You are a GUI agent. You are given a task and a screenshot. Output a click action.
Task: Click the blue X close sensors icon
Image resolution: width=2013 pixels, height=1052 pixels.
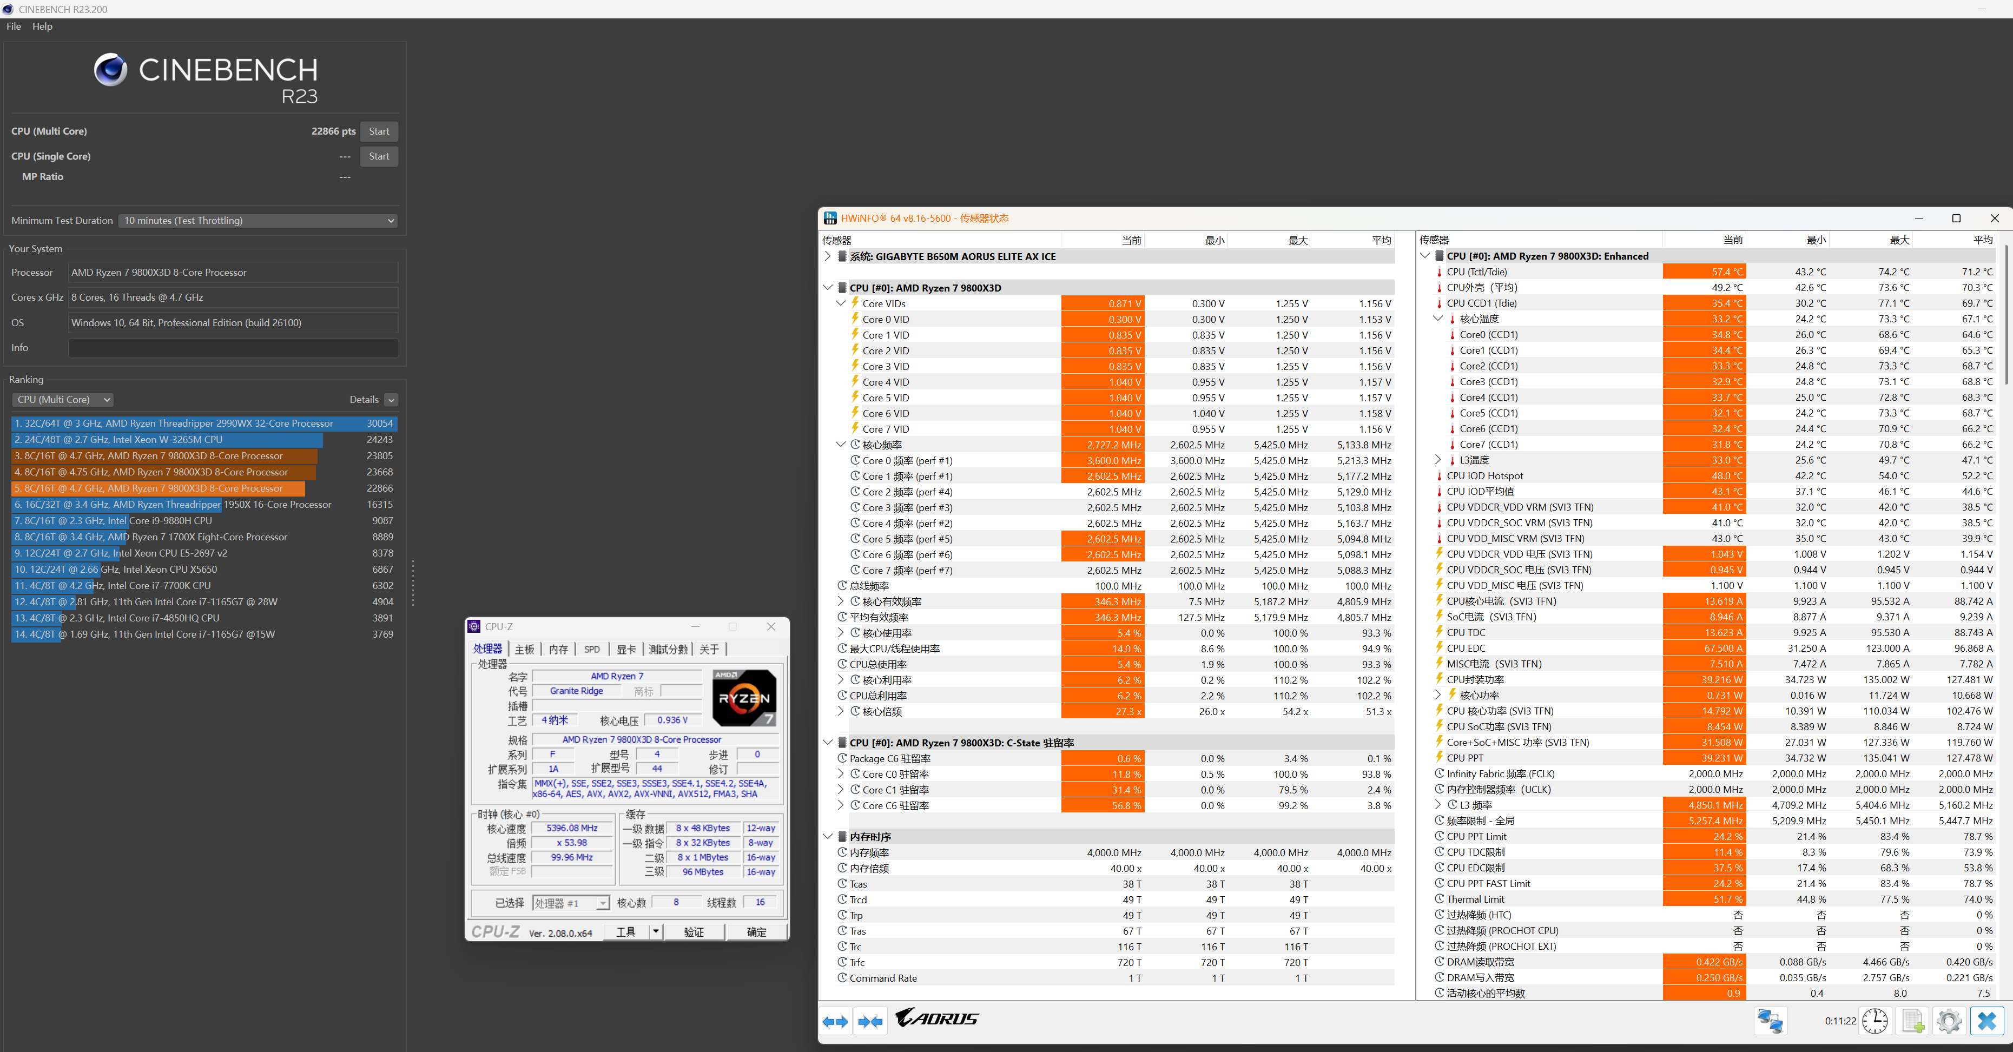point(1986,1021)
